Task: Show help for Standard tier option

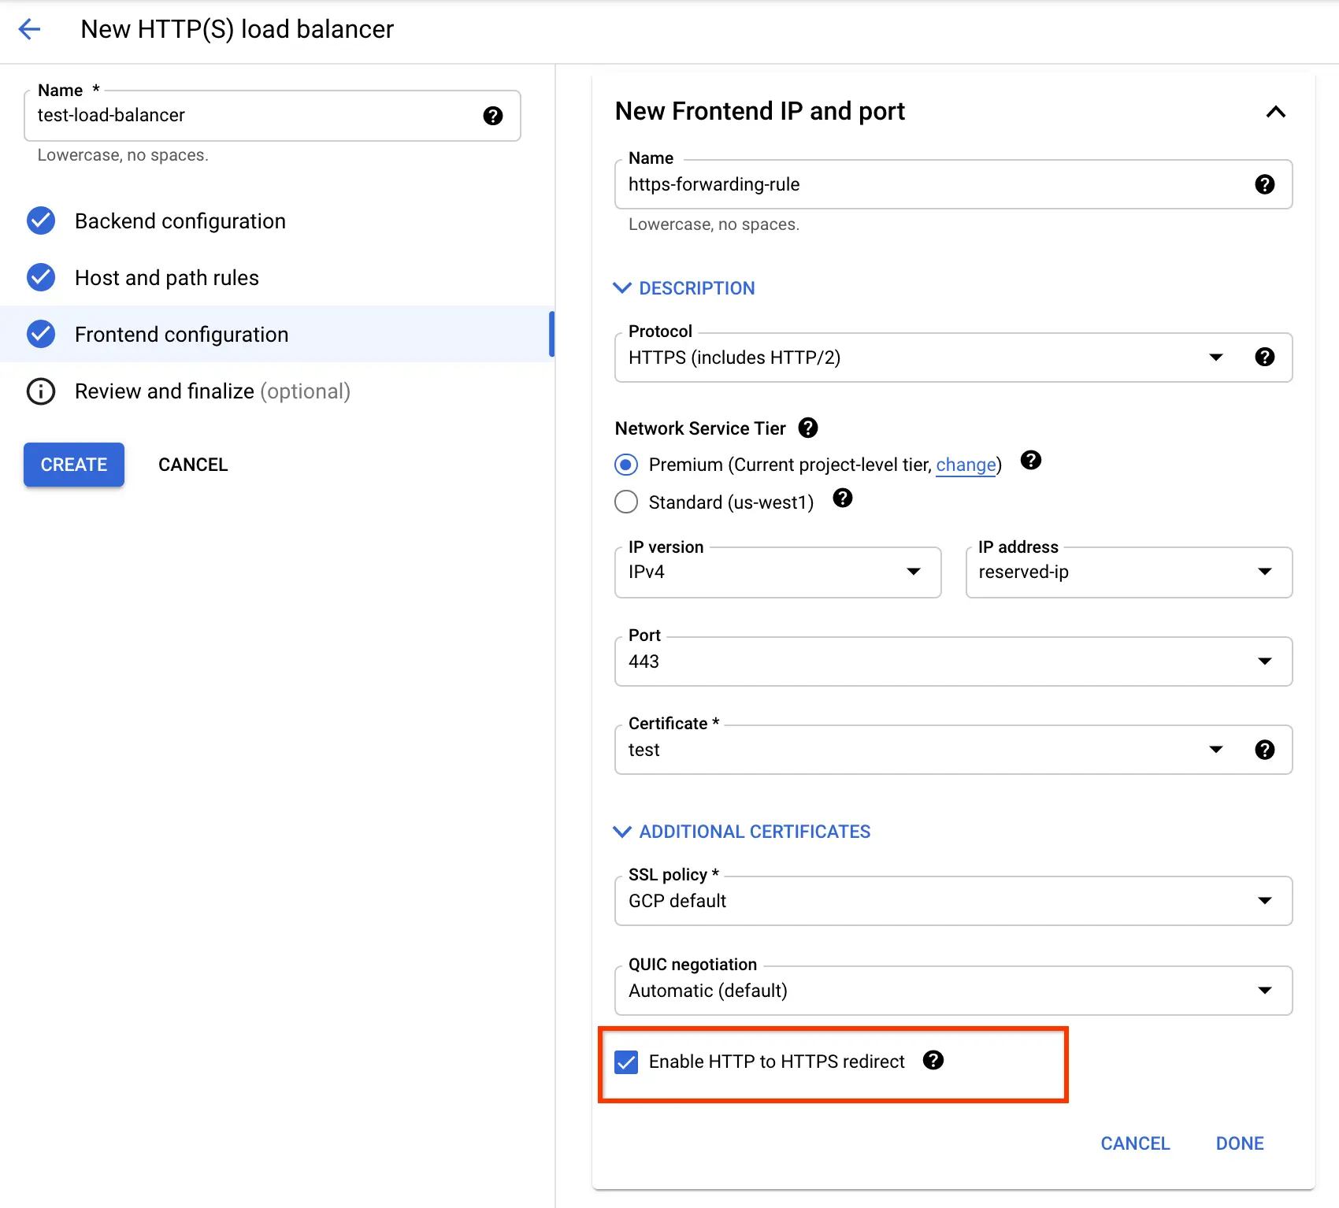Action: tap(843, 498)
